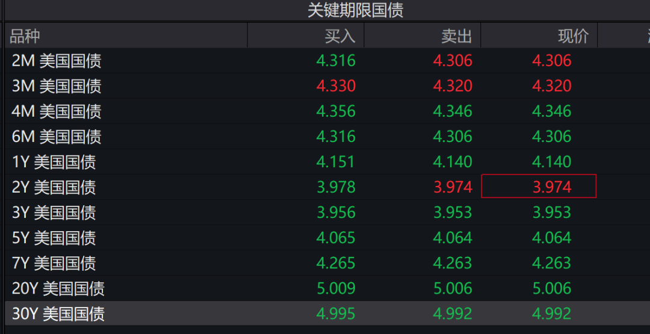Select the 1Y 美国国债 instrument
This screenshot has width=650, height=334.
pos(54,162)
